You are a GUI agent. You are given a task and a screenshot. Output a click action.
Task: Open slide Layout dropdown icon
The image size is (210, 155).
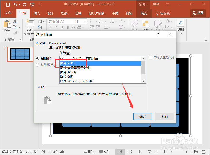coord(41,21)
